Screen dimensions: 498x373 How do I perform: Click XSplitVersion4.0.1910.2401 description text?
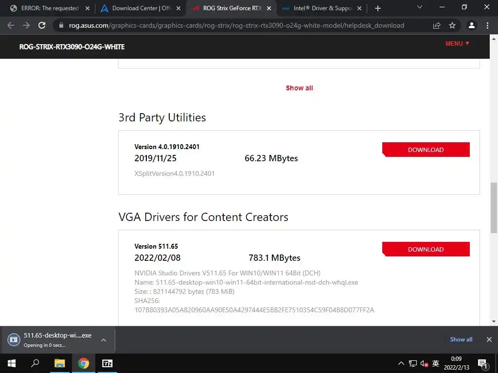click(x=175, y=173)
